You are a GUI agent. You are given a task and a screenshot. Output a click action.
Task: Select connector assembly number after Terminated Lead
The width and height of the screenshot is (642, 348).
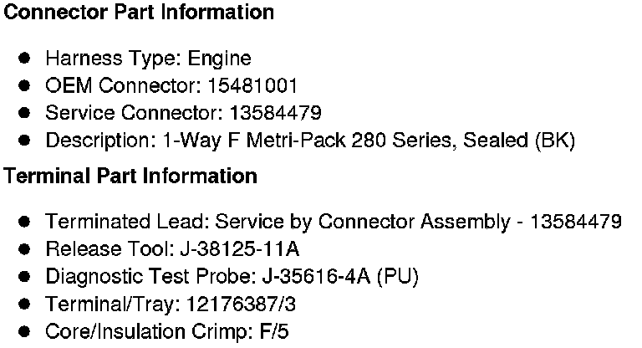[x=576, y=222]
